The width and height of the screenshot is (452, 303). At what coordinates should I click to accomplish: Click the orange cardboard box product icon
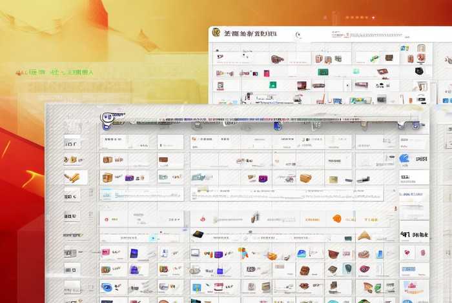click(305, 178)
